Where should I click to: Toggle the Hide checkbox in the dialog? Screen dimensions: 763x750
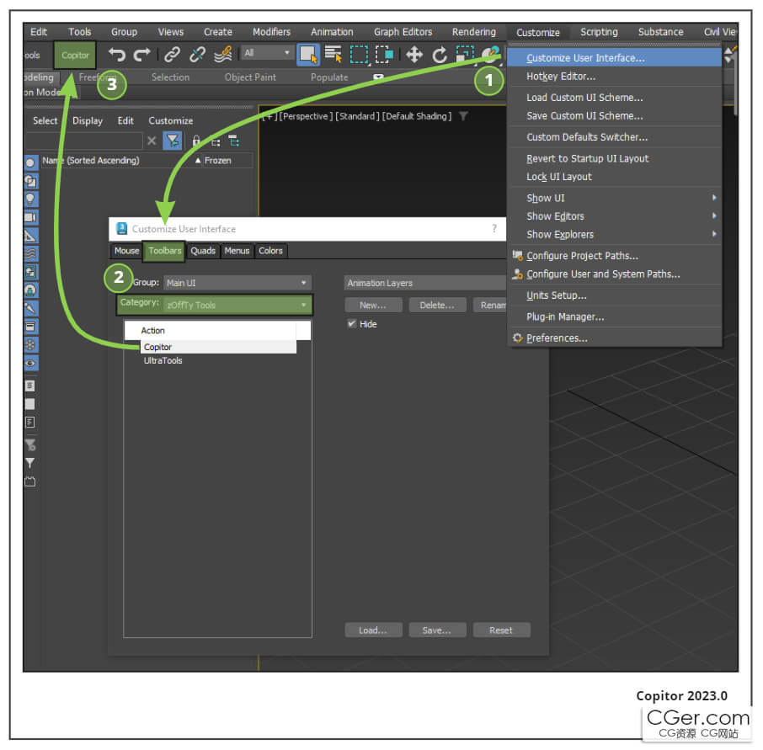[x=352, y=324]
